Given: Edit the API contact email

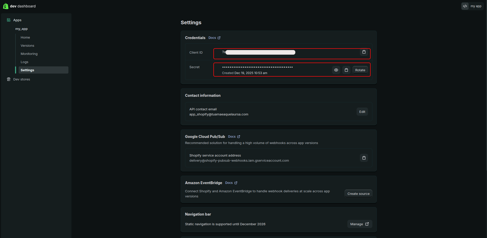Looking at the screenshot, I should (x=362, y=112).
